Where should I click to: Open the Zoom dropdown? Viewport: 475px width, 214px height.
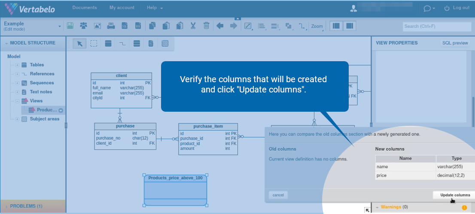pos(317,26)
